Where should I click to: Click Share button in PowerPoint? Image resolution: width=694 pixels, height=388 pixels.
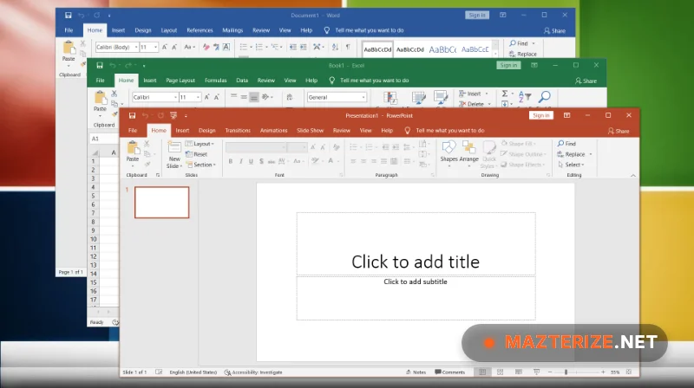click(x=619, y=131)
